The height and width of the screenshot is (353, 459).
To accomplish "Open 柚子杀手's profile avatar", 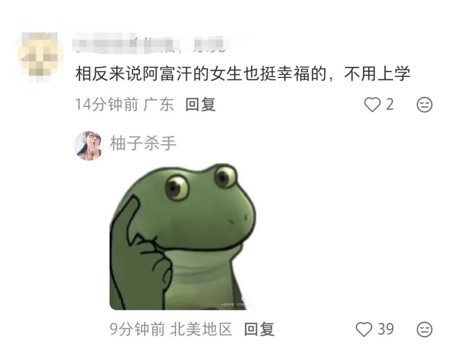I will 89,146.
